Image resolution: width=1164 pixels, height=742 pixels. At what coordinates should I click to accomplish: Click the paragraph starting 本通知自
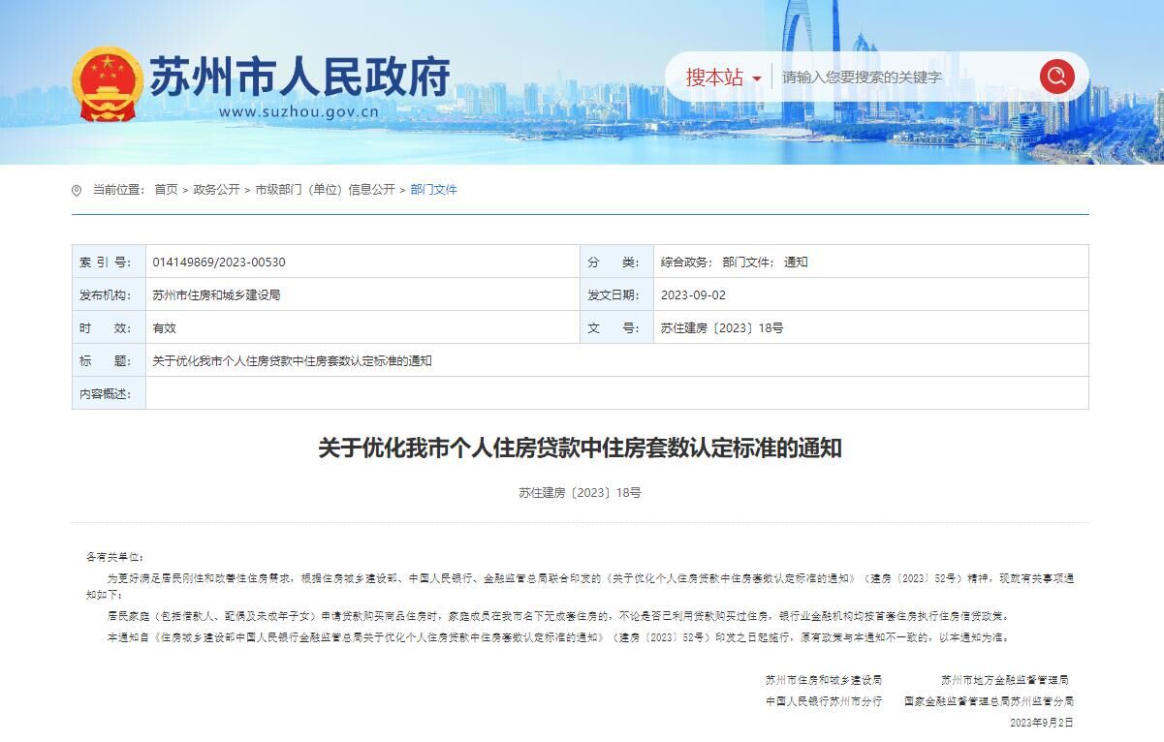(559, 637)
